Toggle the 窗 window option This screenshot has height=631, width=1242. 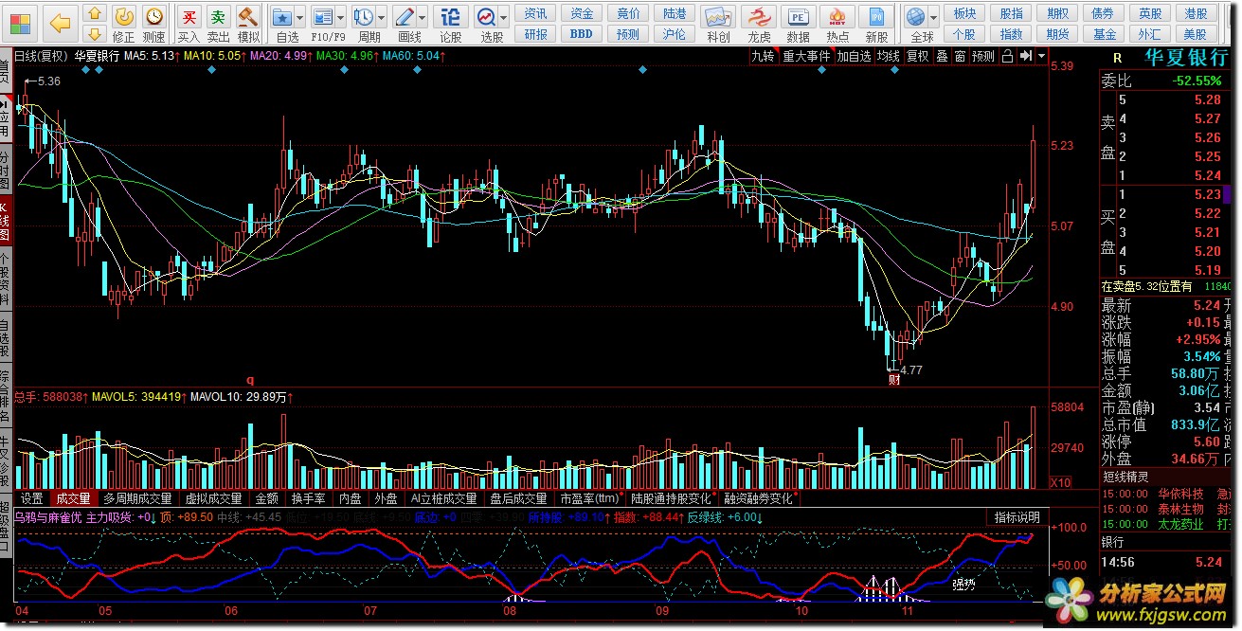point(960,56)
